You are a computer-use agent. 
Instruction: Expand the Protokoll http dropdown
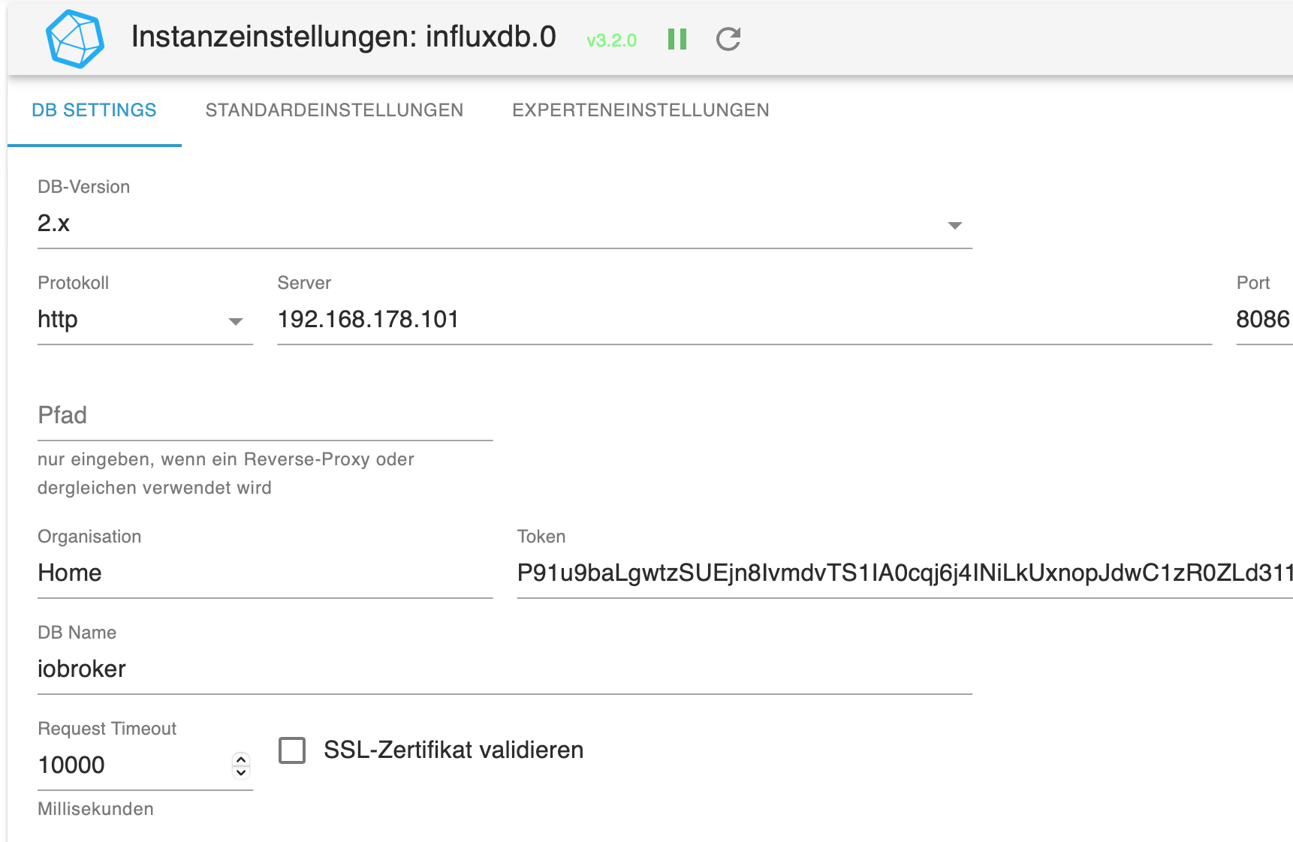[x=145, y=320]
